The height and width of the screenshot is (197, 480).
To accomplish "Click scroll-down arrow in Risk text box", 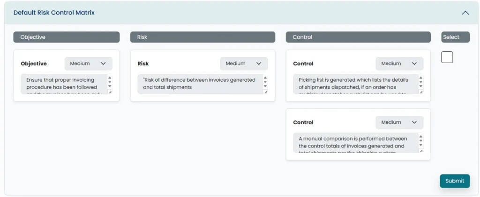I will (x=265, y=86).
